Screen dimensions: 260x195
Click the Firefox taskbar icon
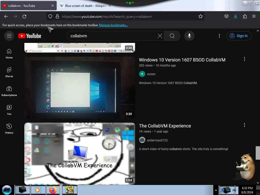pos(53,190)
